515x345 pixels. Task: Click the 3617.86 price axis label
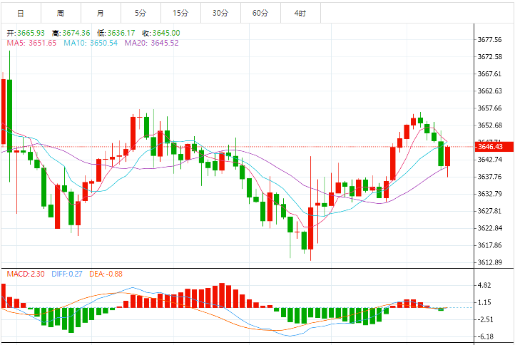490,245
